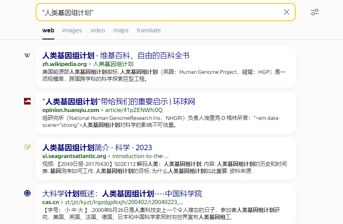This screenshot has width=343, height=224.
Task: Switch to the images tab
Action: pyautogui.click(x=72, y=30)
